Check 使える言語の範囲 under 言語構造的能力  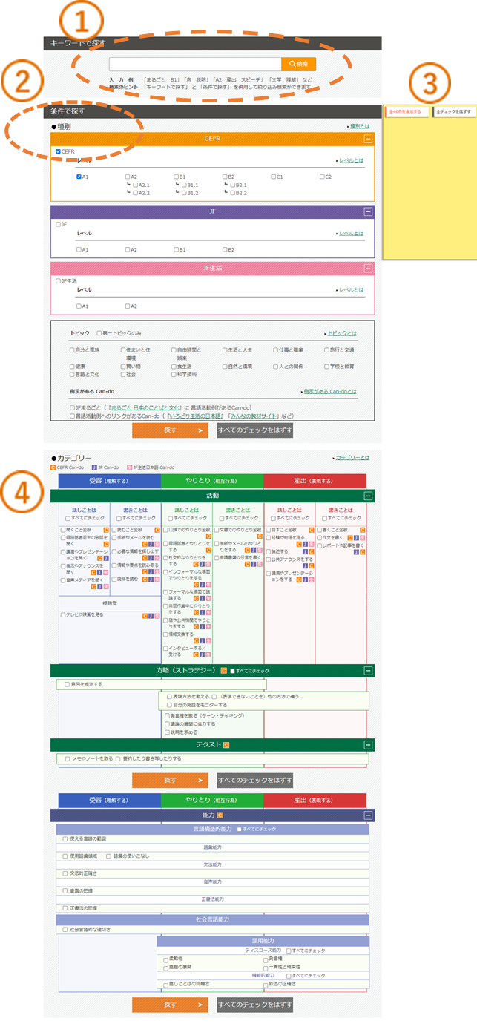coord(65,838)
